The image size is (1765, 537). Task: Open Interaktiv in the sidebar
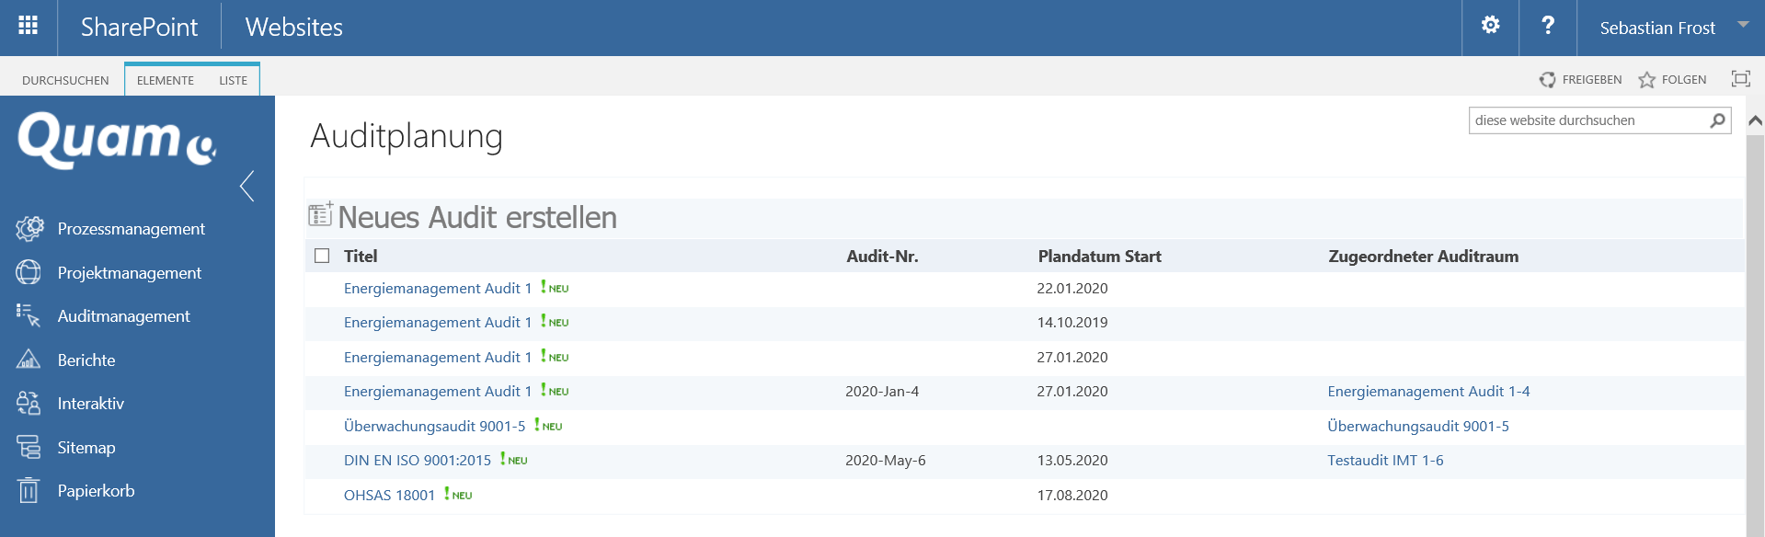point(90,404)
